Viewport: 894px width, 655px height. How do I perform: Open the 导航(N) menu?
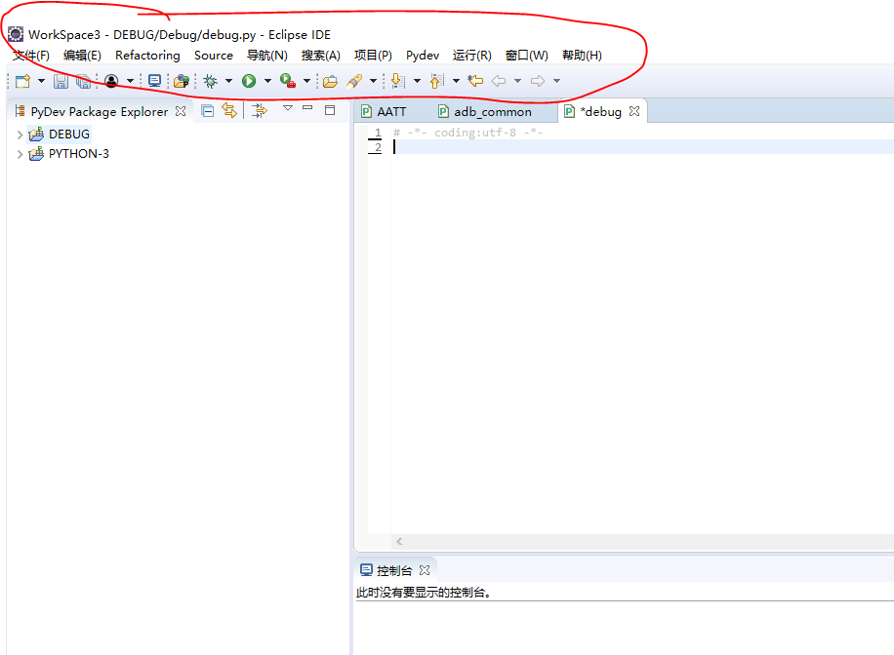[266, 56]
